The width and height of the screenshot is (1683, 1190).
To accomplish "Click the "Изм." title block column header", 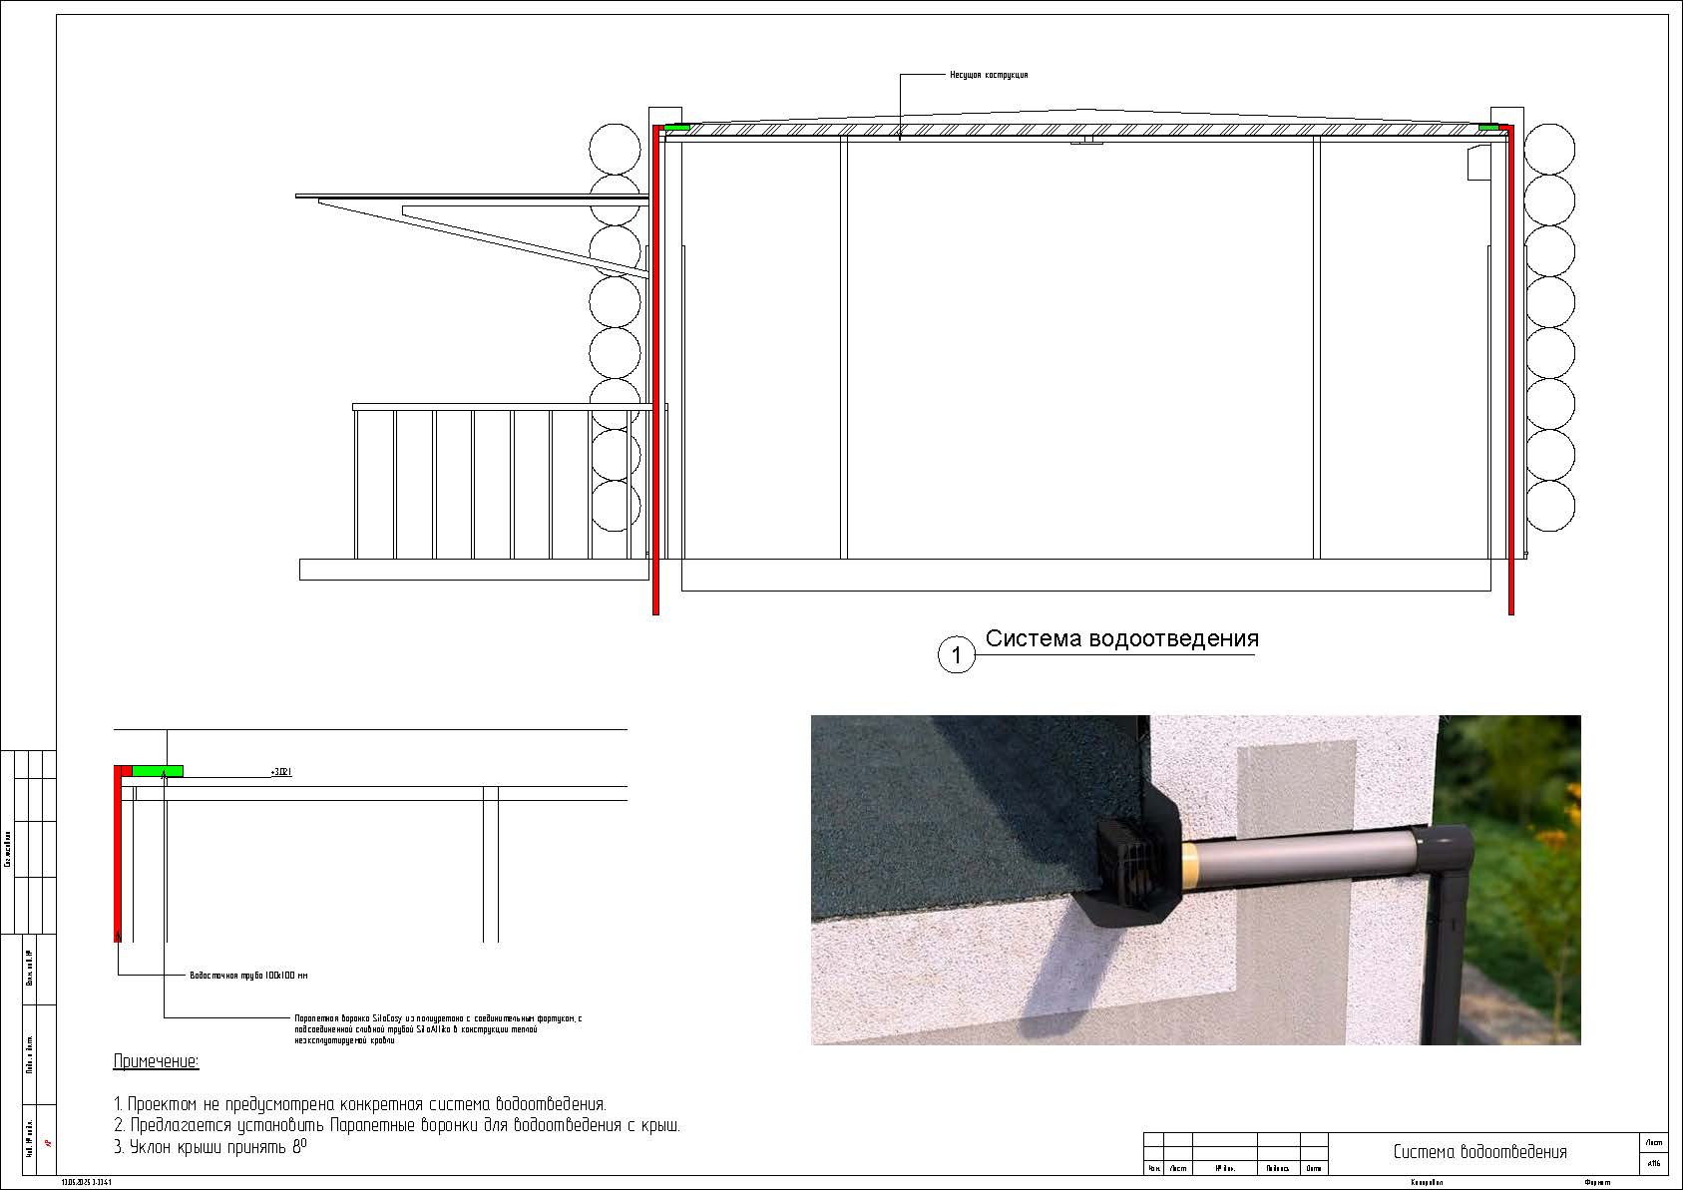I will pyautogui.click(x=1154, y=1168).
